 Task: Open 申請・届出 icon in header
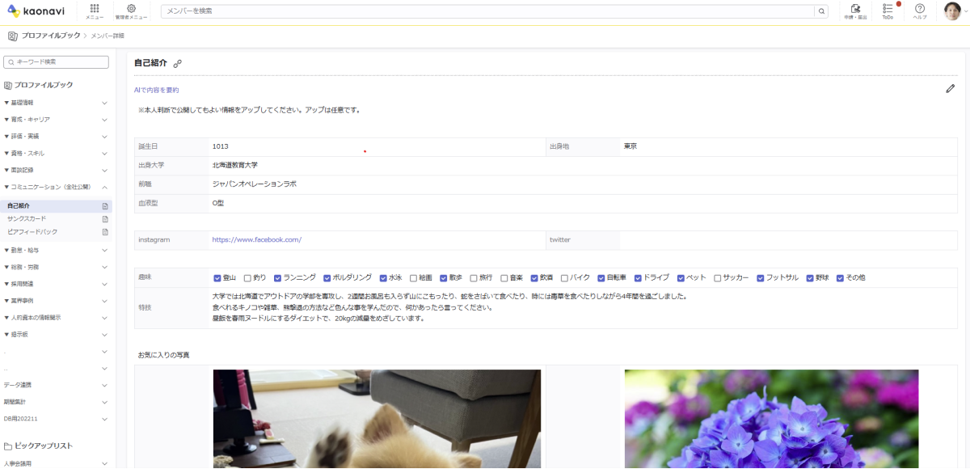coord(855,8)
